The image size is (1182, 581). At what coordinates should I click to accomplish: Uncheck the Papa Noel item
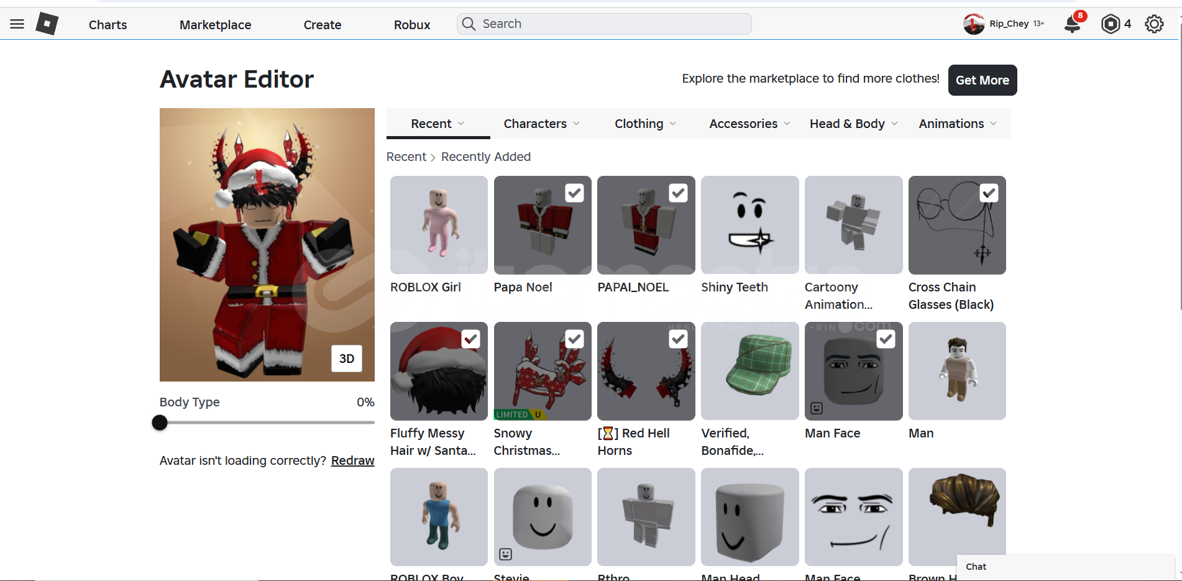[575, 193]
